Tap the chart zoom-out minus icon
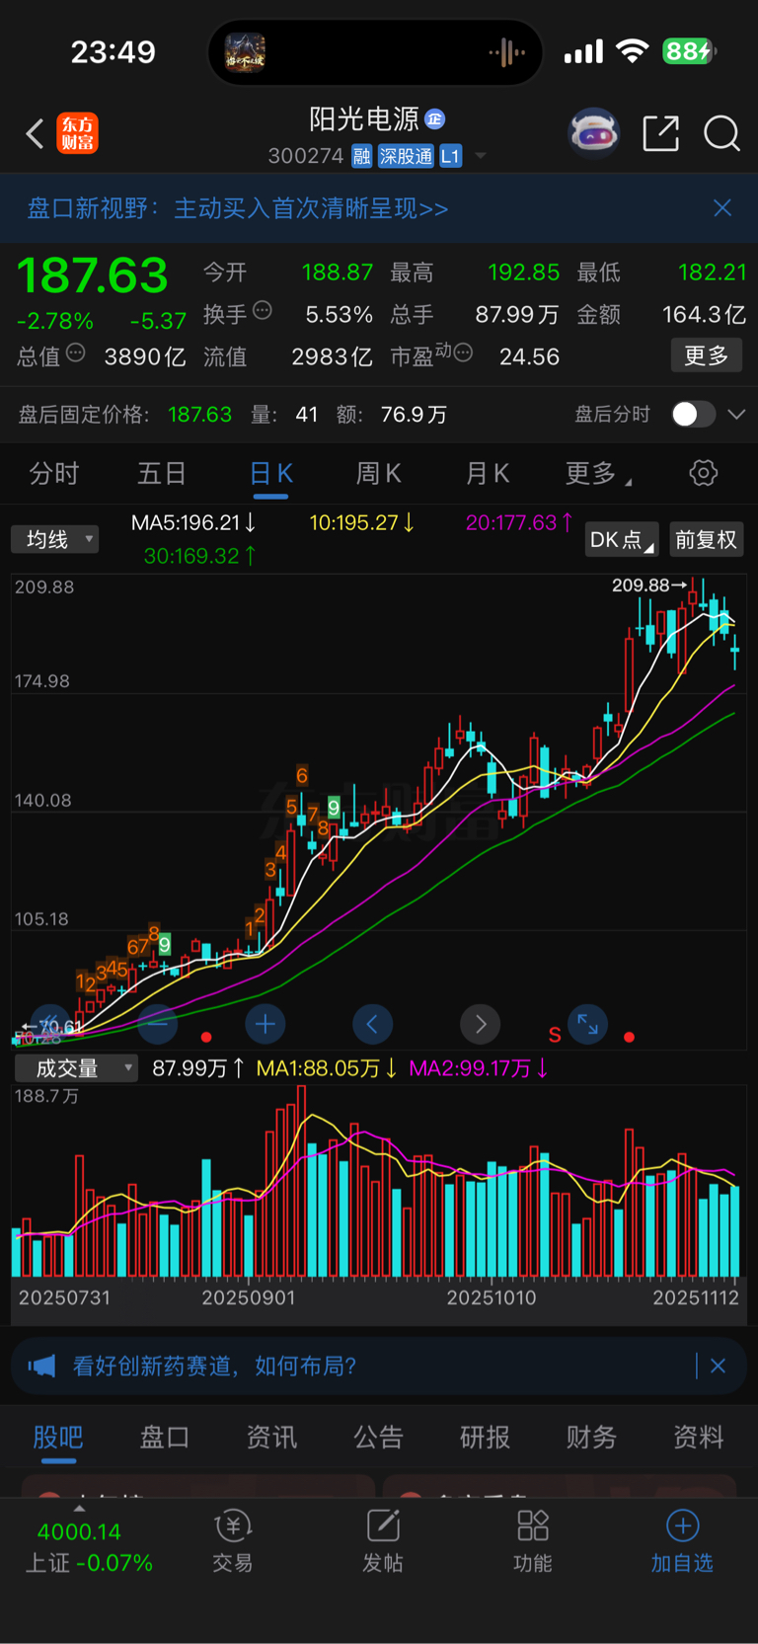Screen dimensions: 758x1644 pyautogui.click(x=158, y=1024)
